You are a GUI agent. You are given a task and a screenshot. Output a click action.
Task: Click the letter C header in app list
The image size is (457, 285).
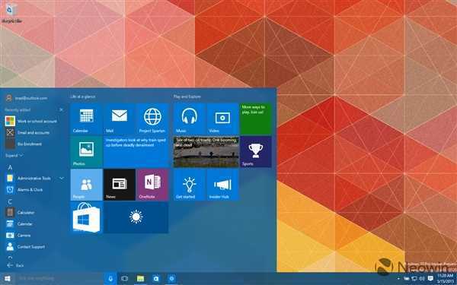click(x=10, y=201)
